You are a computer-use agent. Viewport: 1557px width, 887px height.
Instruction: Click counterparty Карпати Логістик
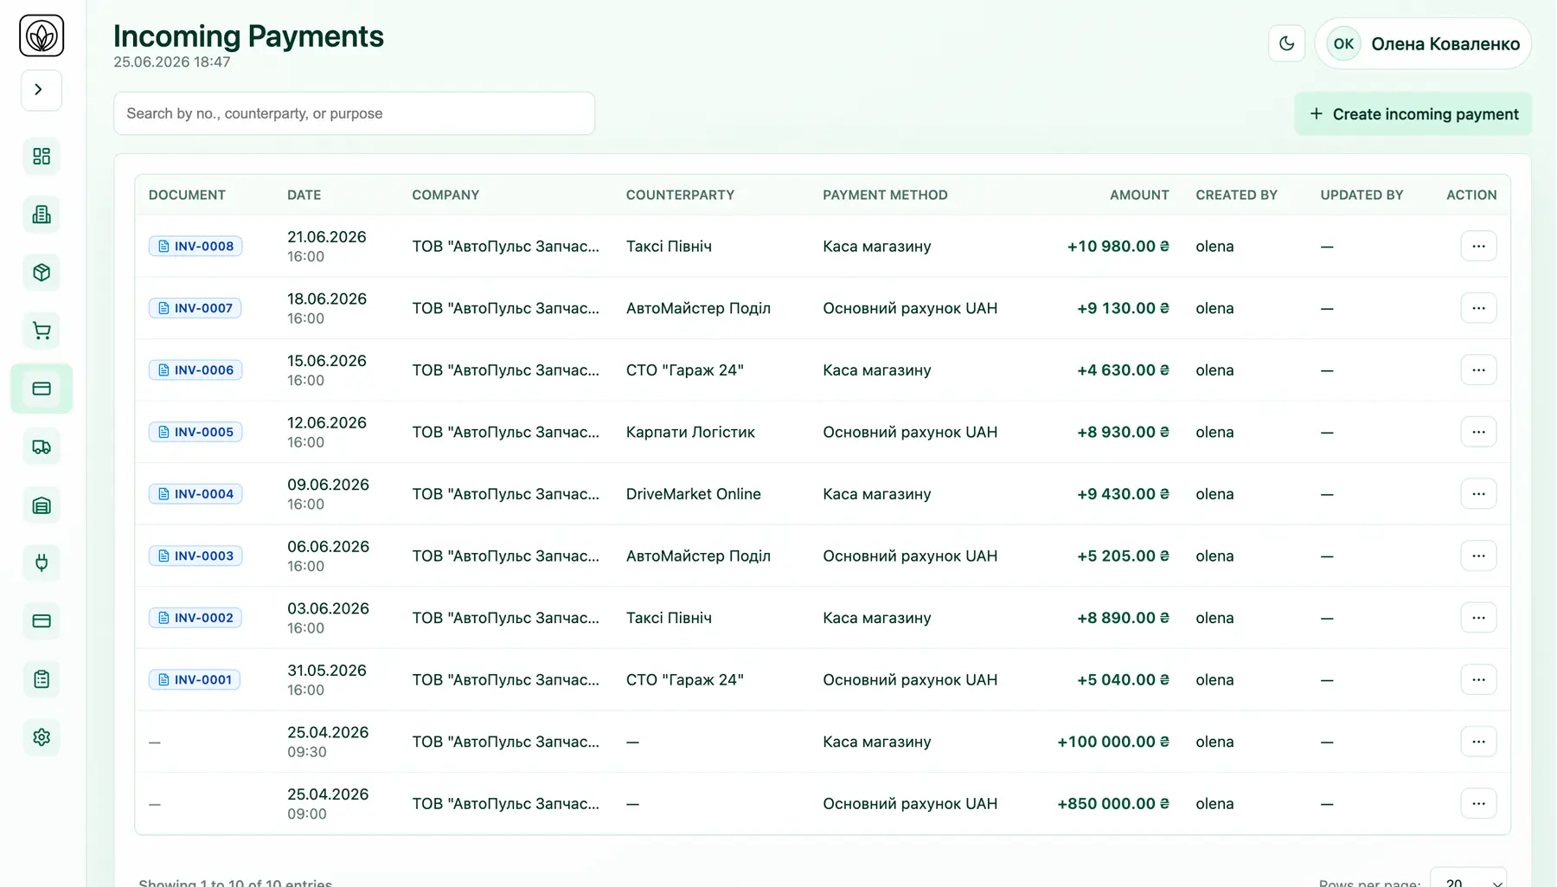pos(690,432)
